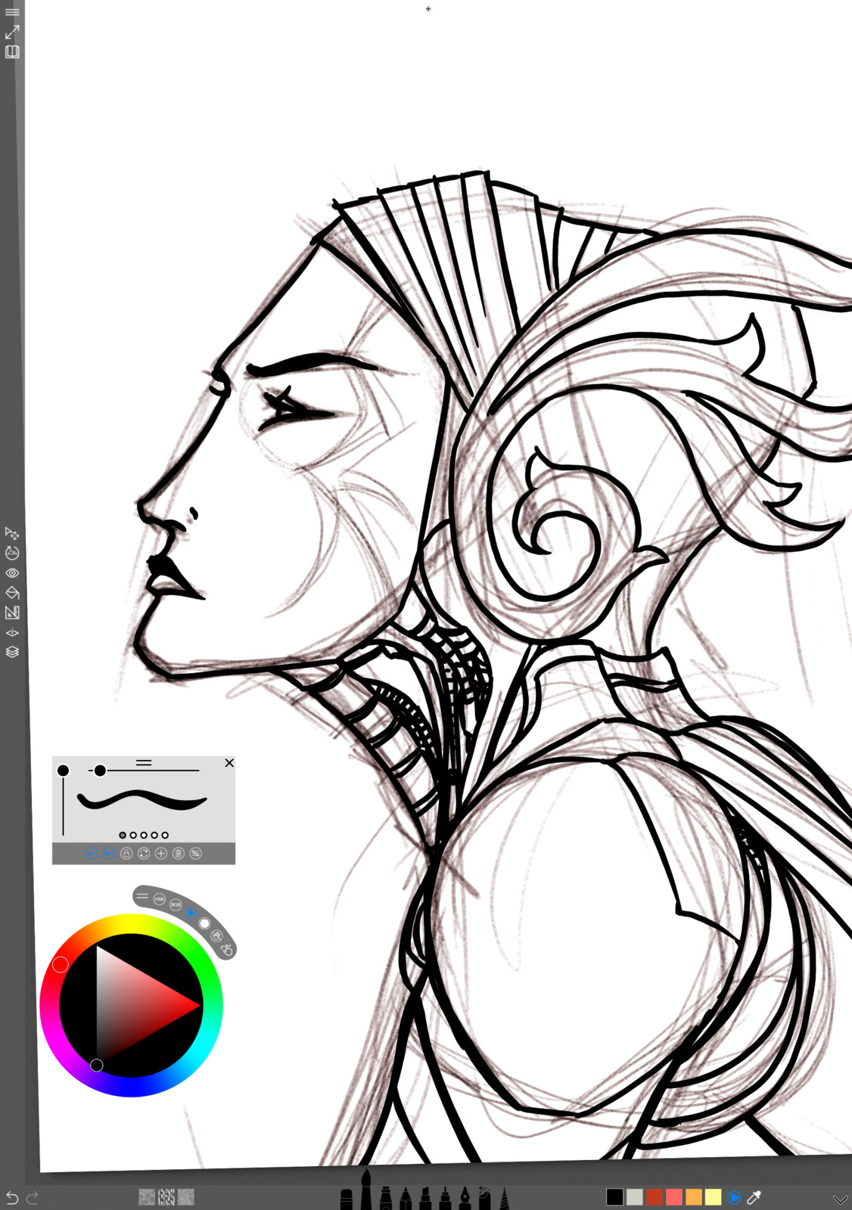Select the rightmost cone-shaped brush in bottom bar
Screen dimensions: 852x1210
504,1198
